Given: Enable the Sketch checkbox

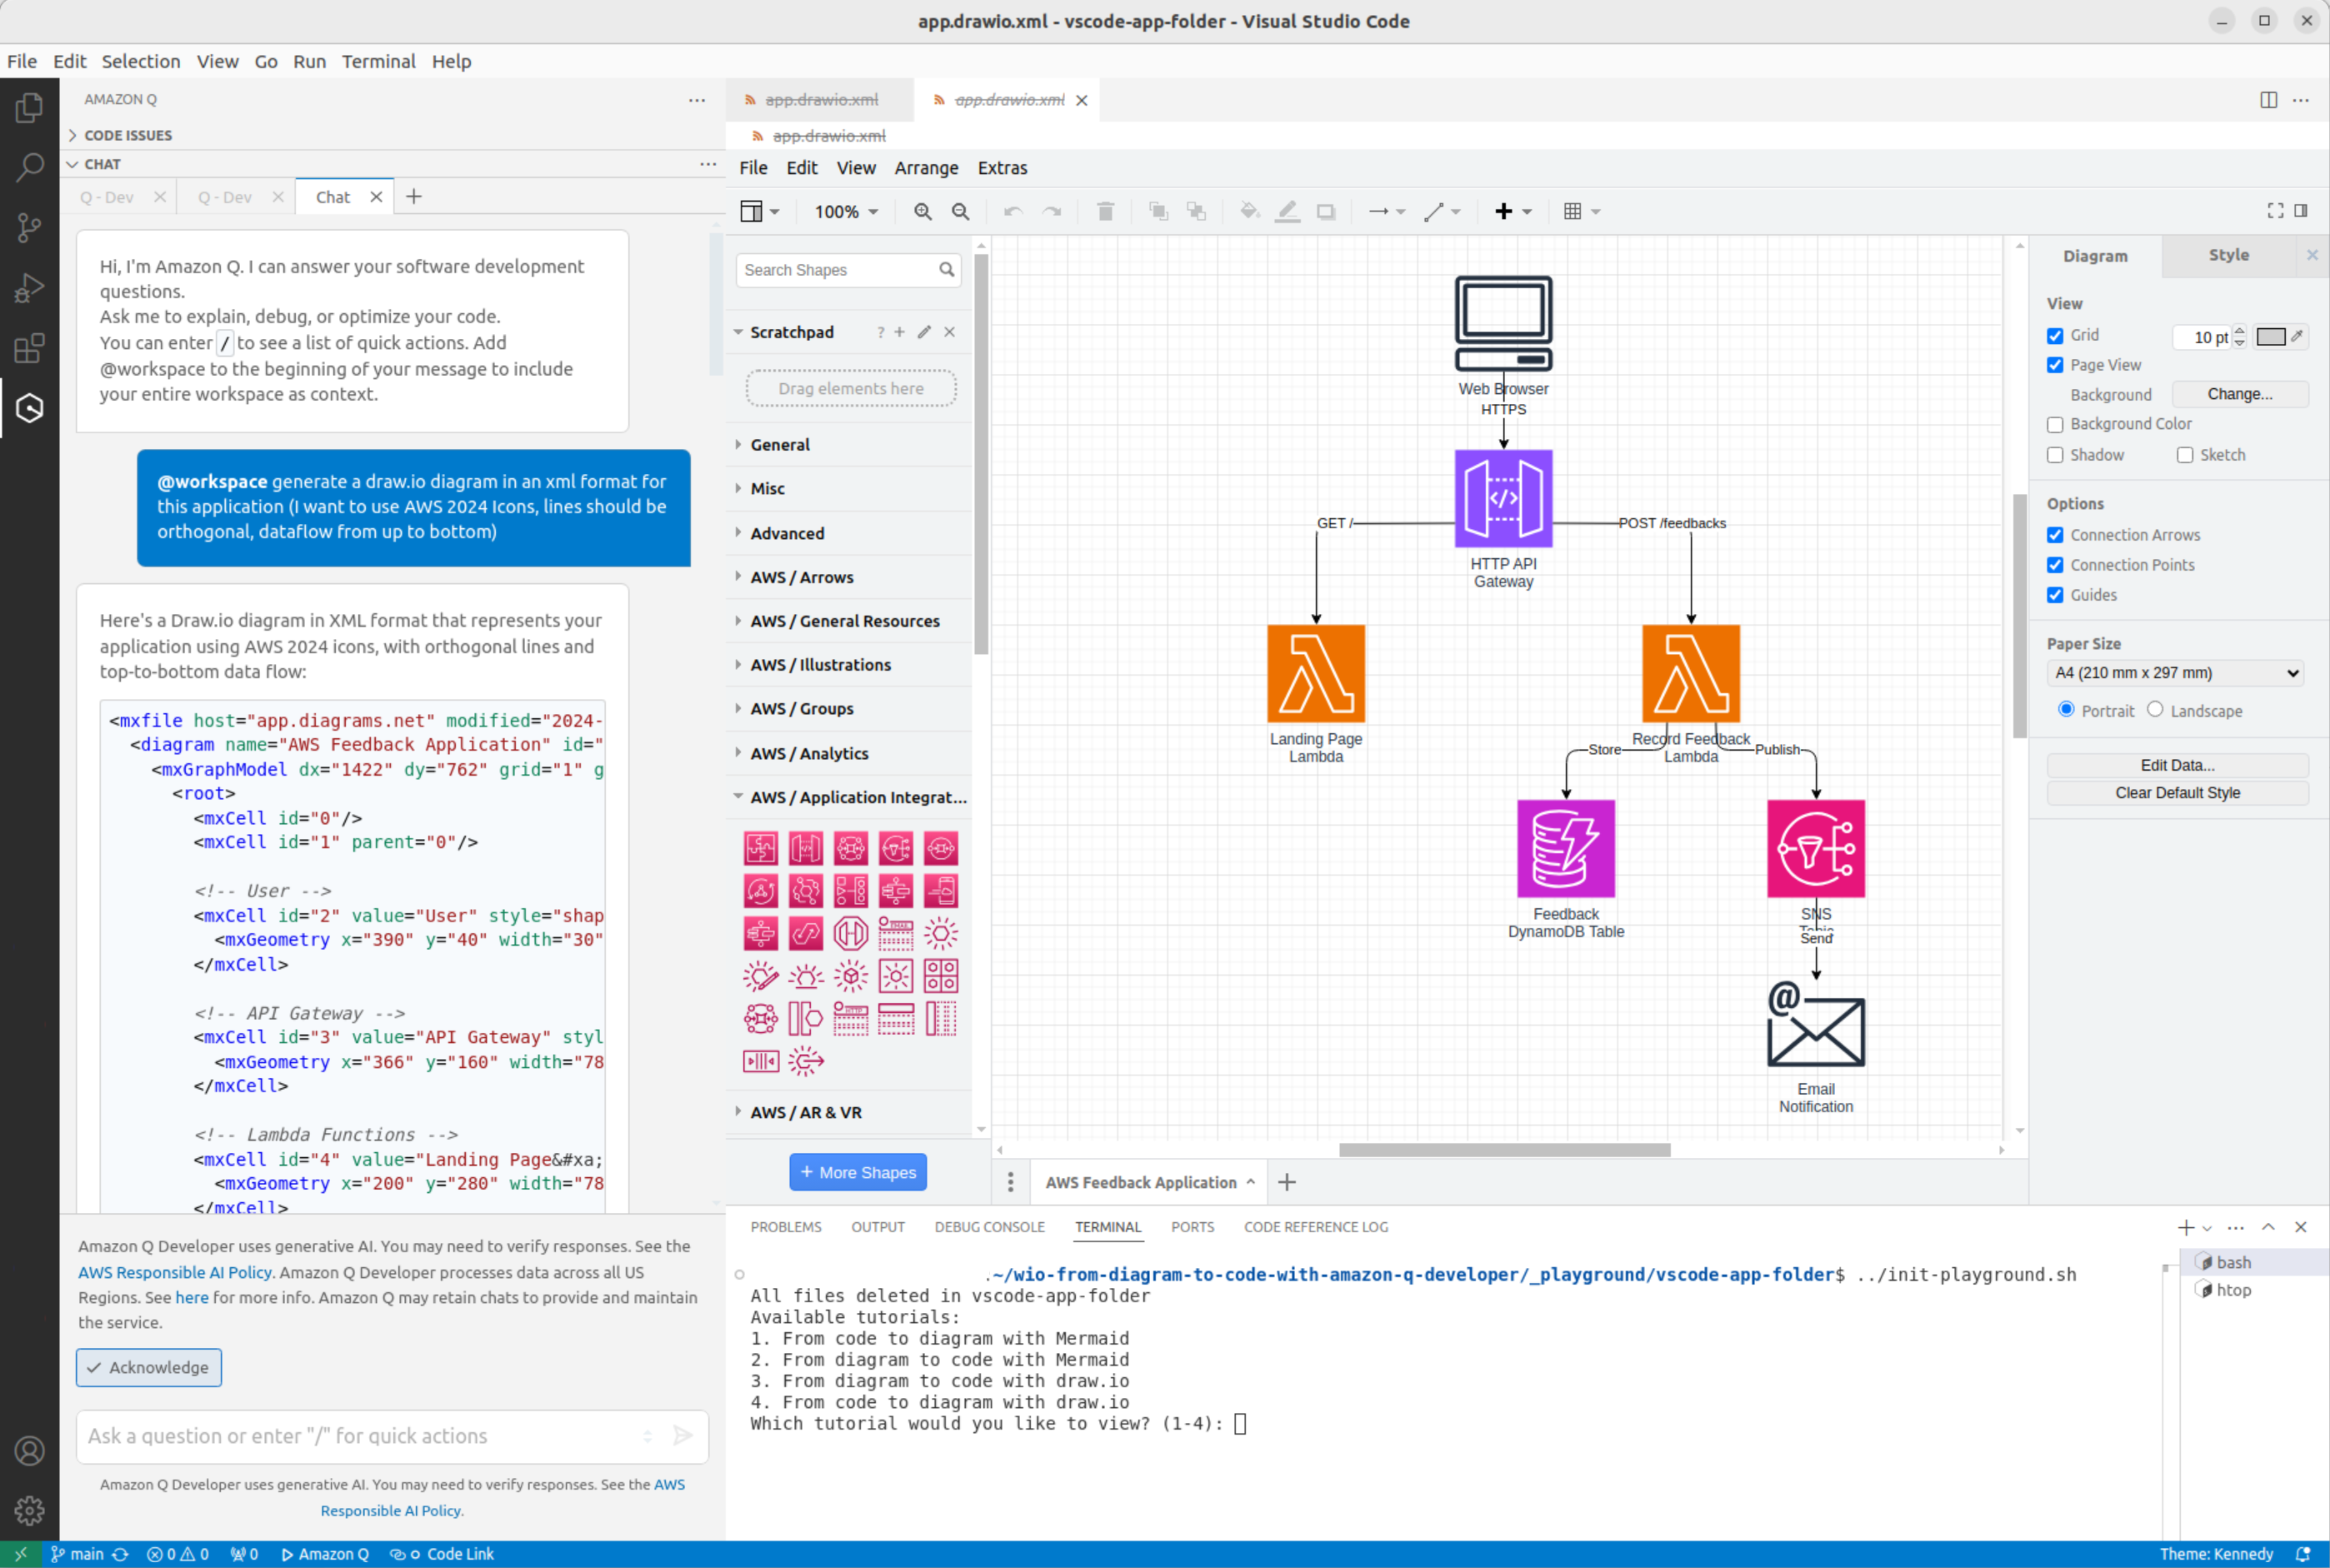Looking at the screenshot, I should point(2185,455).
